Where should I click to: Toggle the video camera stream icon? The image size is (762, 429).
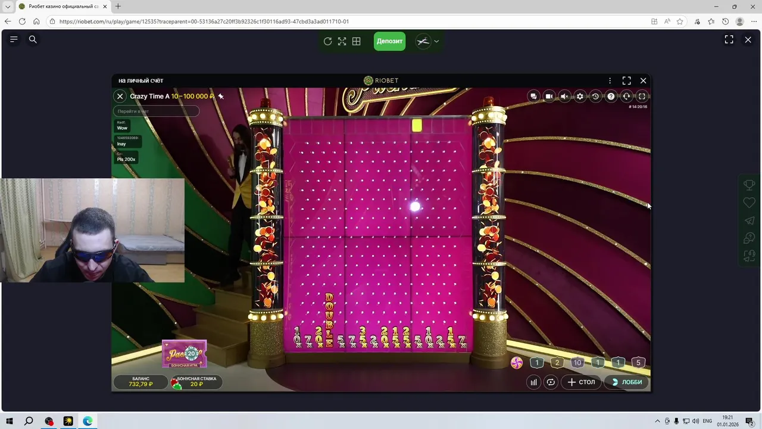[549, 97]
